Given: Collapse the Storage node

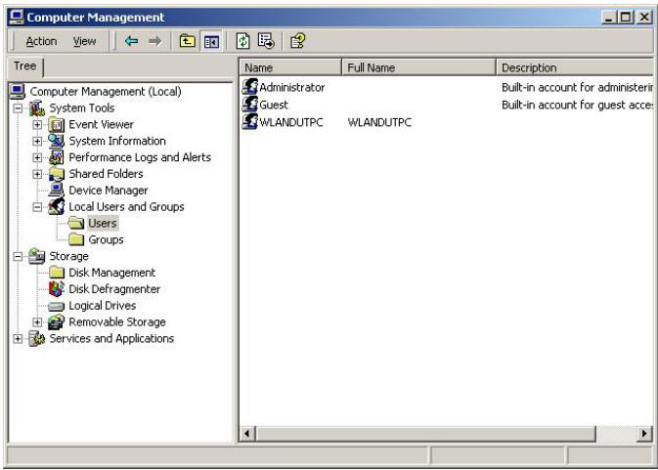Looking at the screenshot, I should click(18, 256).
